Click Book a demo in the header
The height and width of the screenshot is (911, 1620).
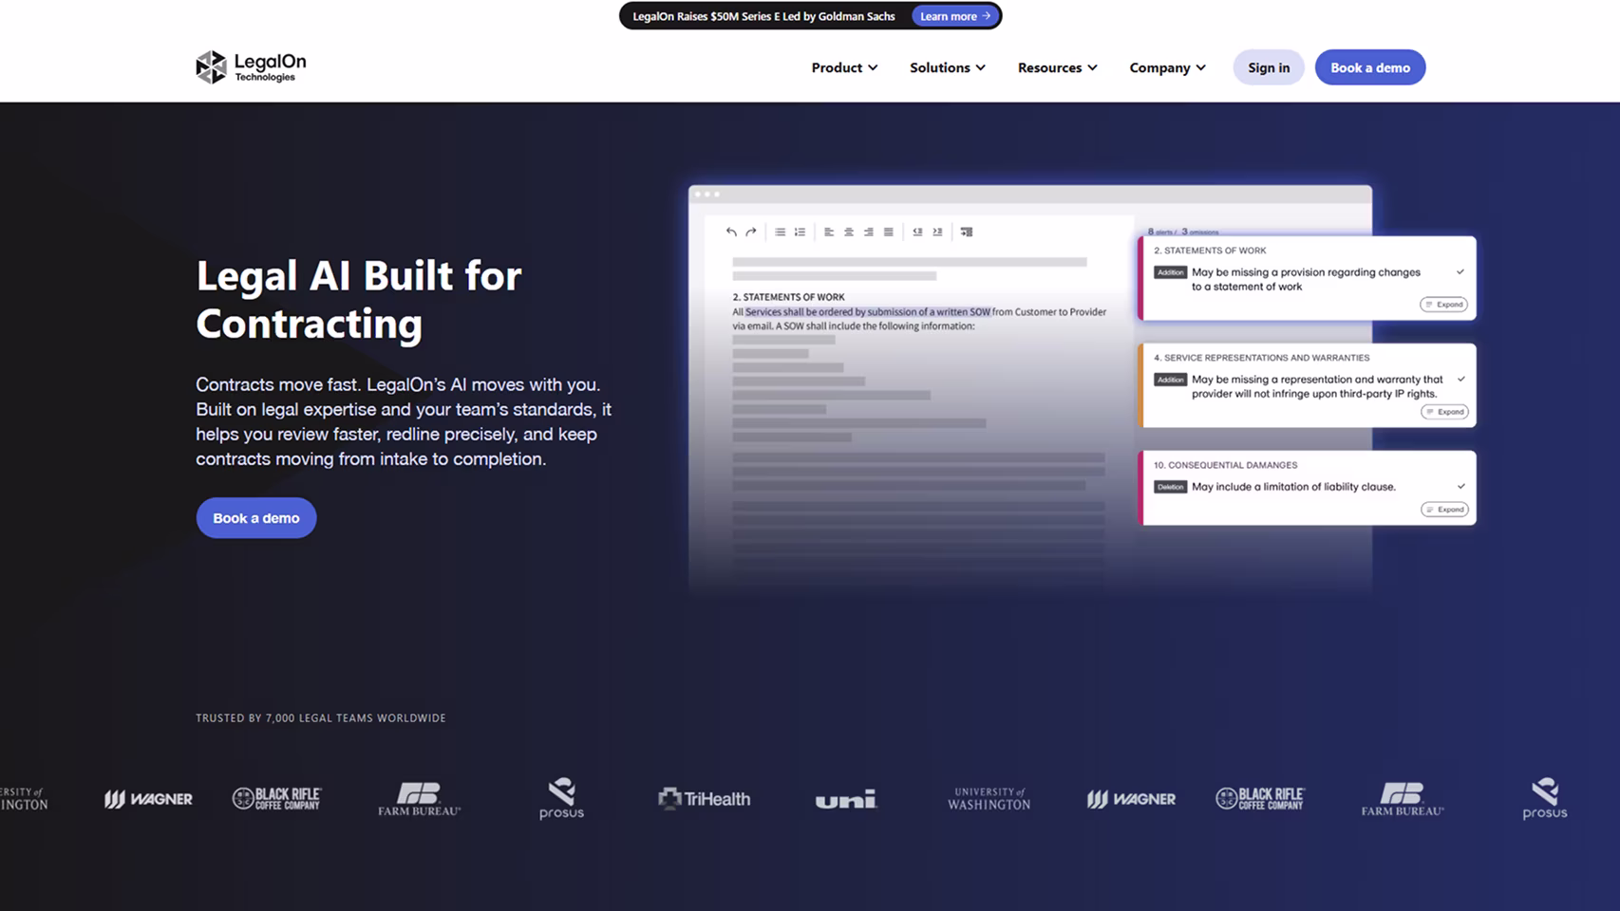pos(1370,67)
